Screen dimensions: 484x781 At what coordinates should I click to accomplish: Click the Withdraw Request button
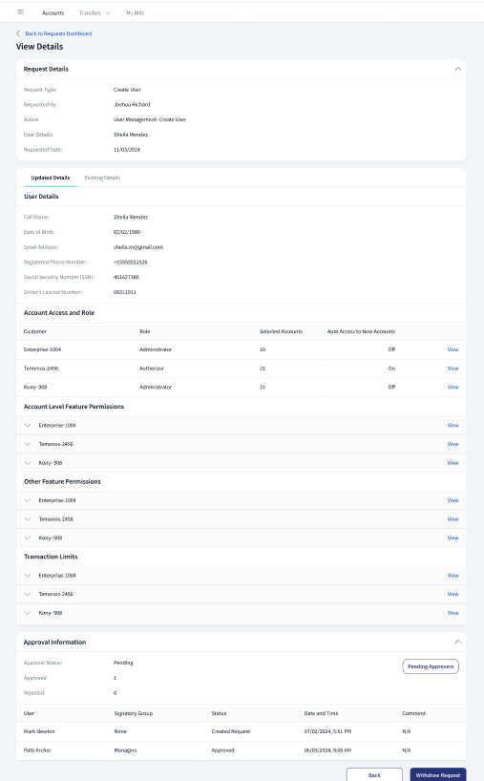(x=437, y=774)
